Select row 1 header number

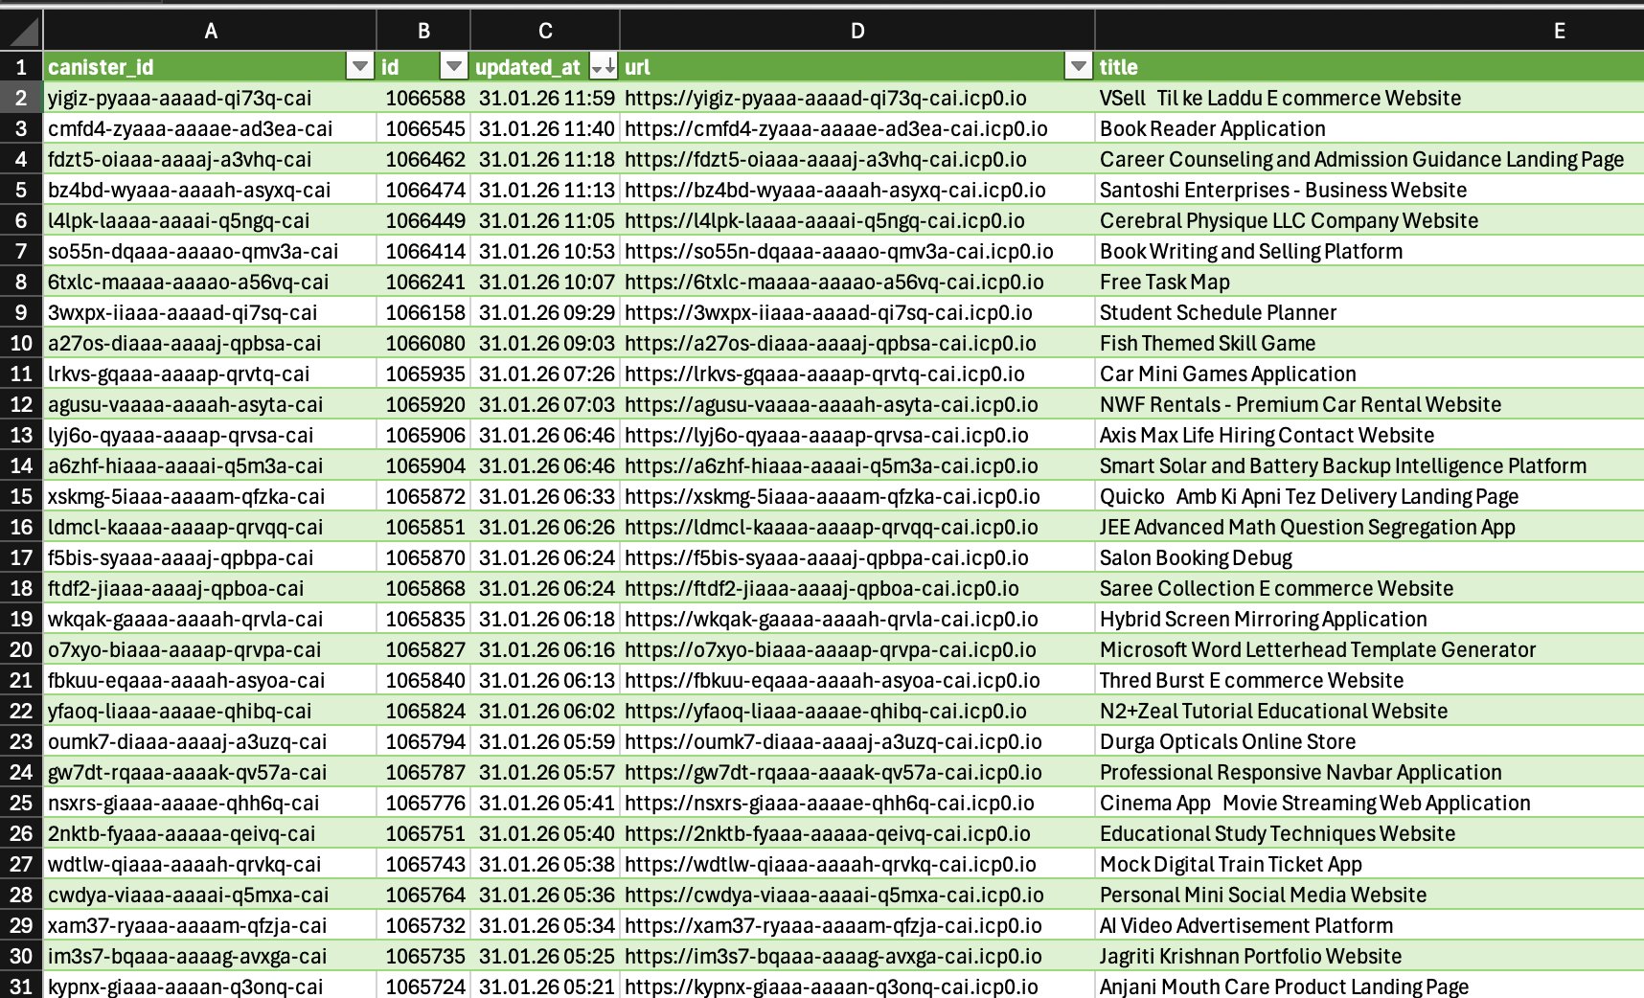pyautogui.click(x=21, y=67)
